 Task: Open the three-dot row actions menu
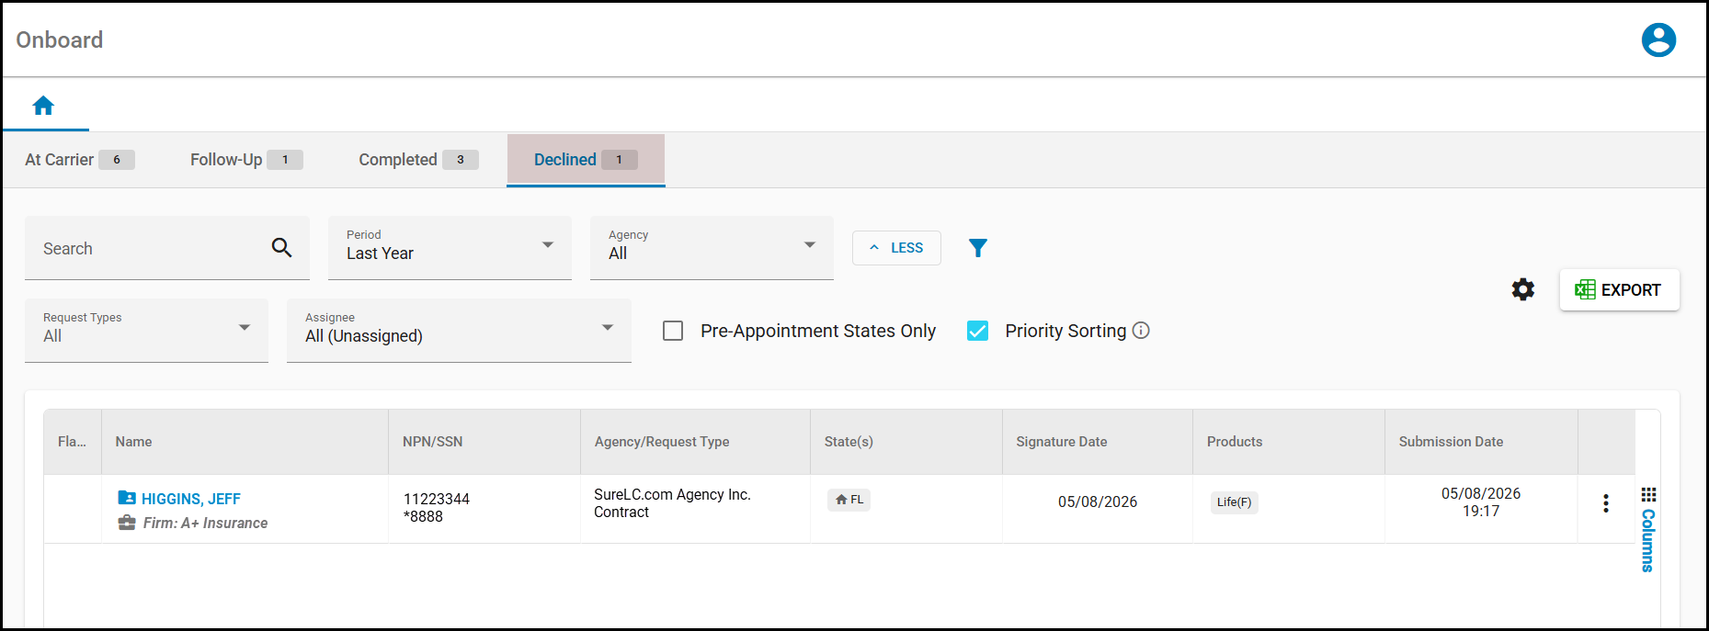[1605, 503]
